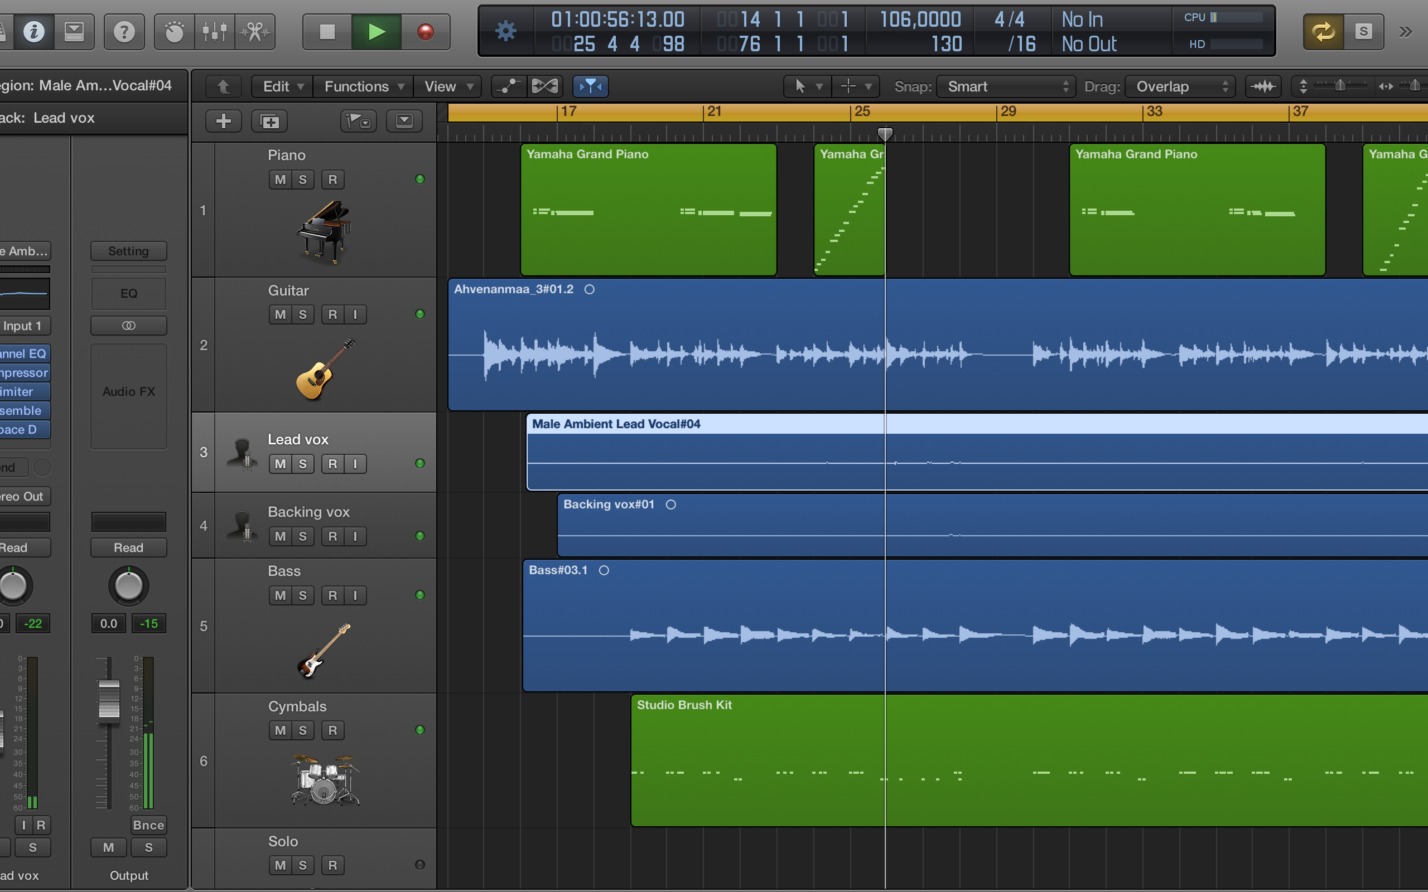The image size is (1428, 892).
Task: Open the Drag Overlap dropdown
Action: [1180, 87]
